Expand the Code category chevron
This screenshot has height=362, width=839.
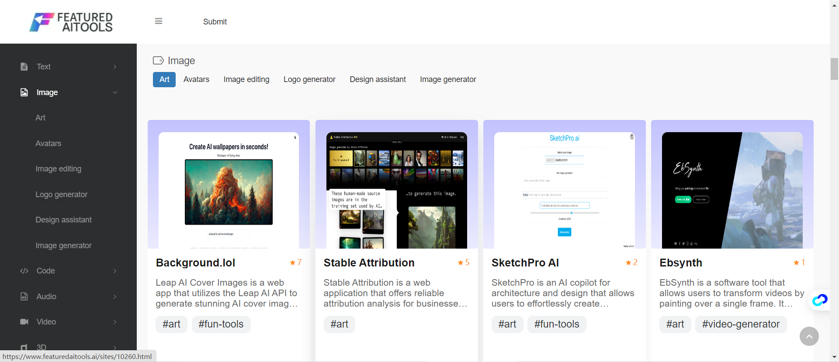115,271
